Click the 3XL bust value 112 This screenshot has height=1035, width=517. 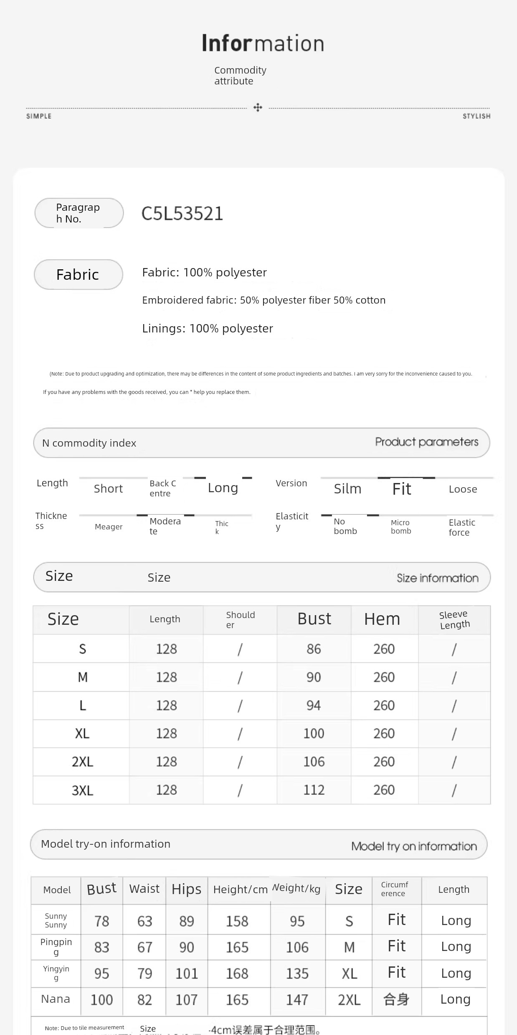[314, 790]
